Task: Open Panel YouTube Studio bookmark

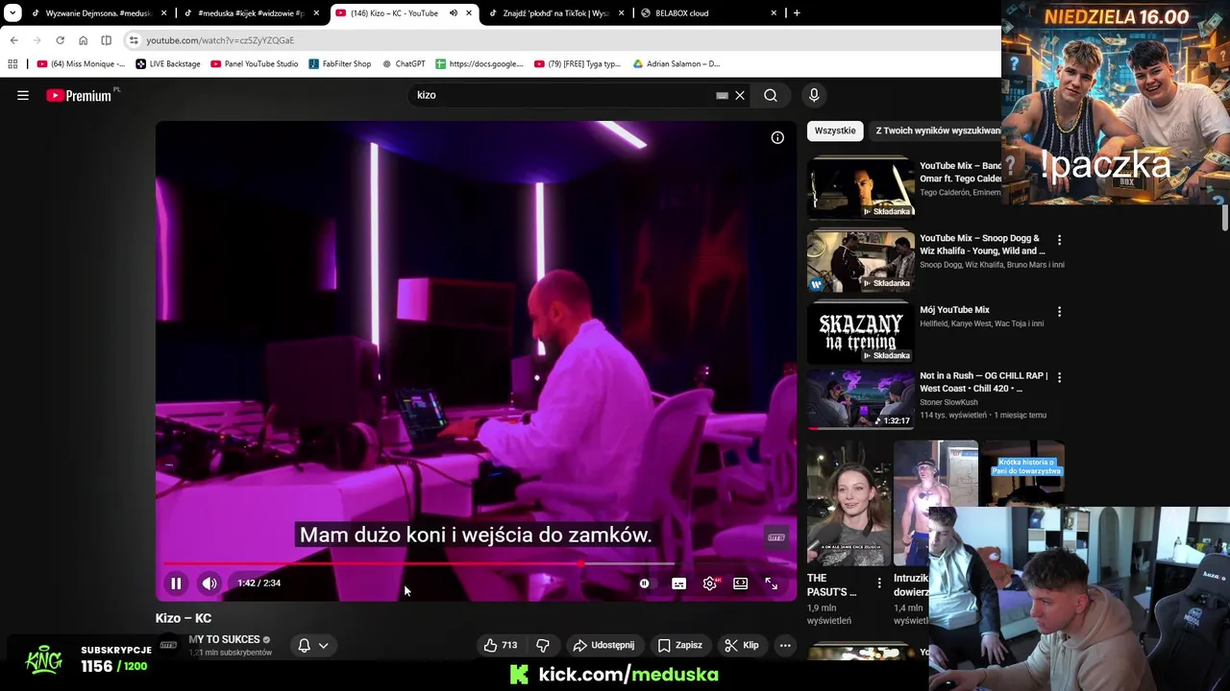Action: coord(255,64)
